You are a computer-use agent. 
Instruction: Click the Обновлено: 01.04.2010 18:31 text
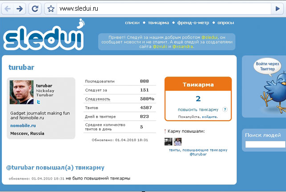pyautogui.click(x=120, y=140)
